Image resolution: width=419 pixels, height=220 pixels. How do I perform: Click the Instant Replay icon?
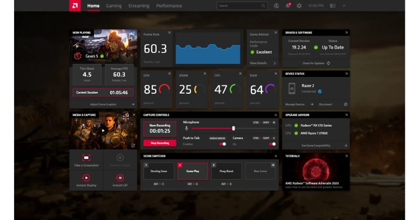point(86,178)
